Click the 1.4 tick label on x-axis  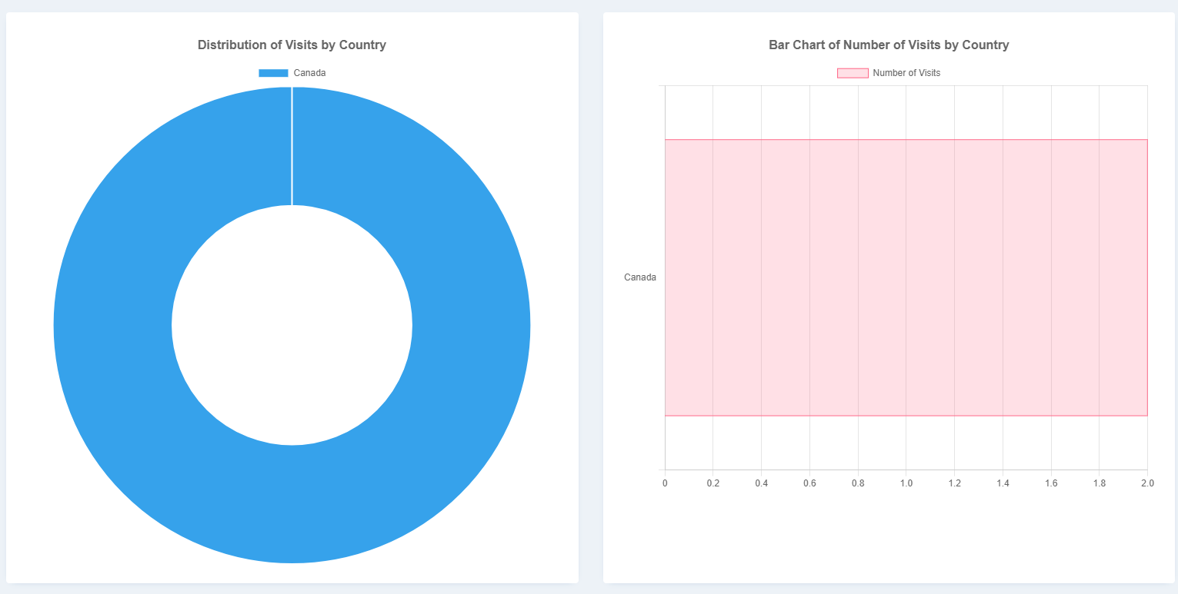1003,483
